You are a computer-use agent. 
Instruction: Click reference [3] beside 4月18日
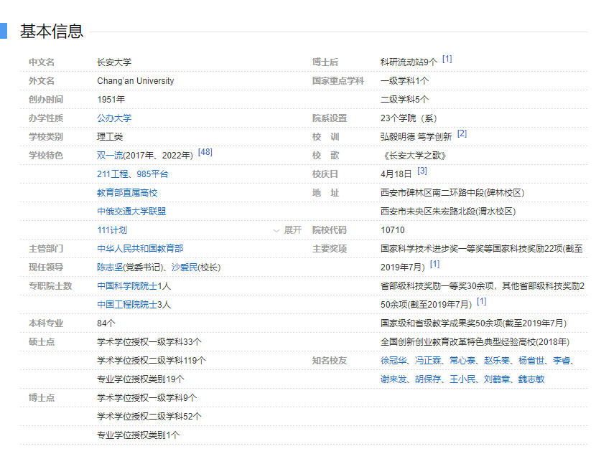(x=422, y=171)
